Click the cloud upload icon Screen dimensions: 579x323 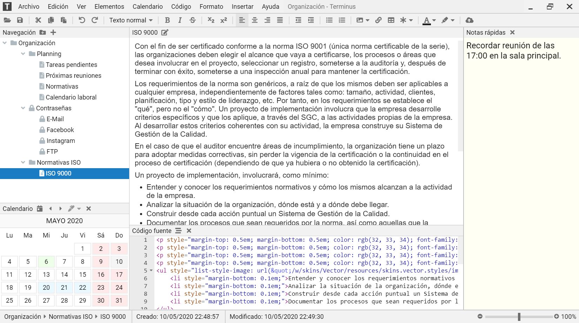pos(469,20)
